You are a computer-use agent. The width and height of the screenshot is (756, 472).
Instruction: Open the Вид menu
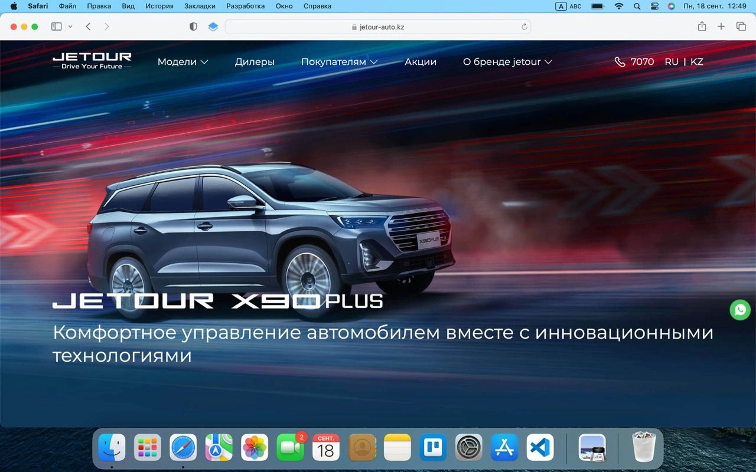tap(128, 6)
